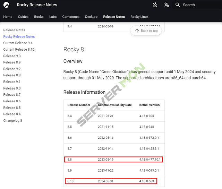Select release number cell 8.5
This screenshot has width=222, height=189.
coord(69,127)
